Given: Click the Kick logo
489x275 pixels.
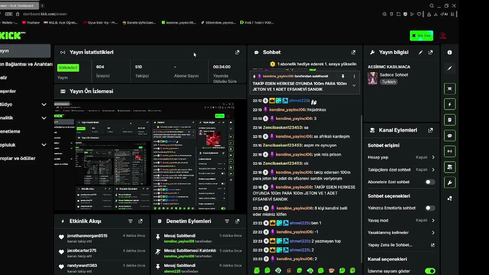Looking at the screenshot, I should point(13,35).
